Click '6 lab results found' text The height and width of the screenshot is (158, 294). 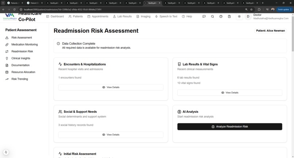pos(188,77)
